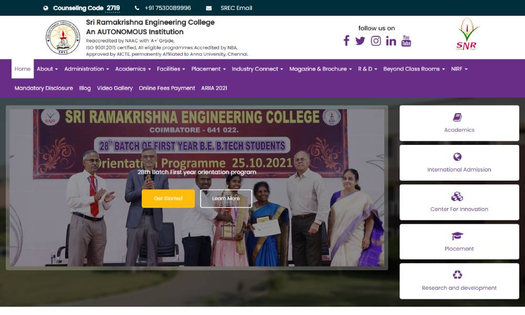Image resolution: width=525 pixels, height=315 pixels.
Task: Expand the About dropdown menu
Action: click(47, 69)
